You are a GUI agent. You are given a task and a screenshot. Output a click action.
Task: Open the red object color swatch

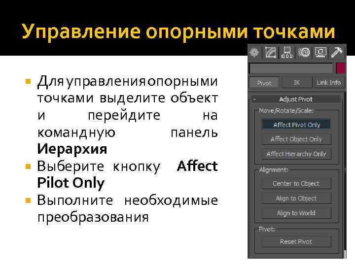coord(340,68)
